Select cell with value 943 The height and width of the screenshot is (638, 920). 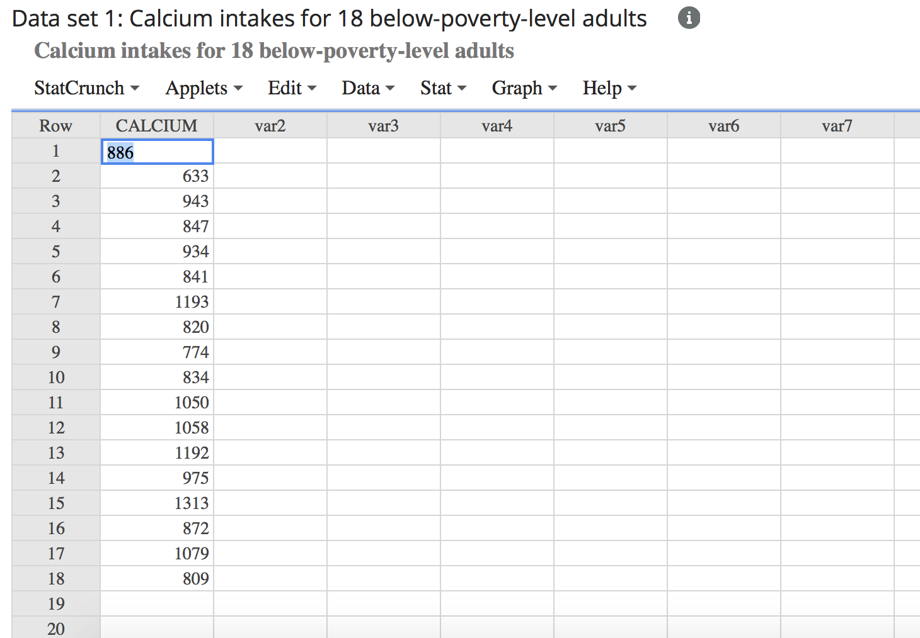pyautogui.click(x=157, y=201)
